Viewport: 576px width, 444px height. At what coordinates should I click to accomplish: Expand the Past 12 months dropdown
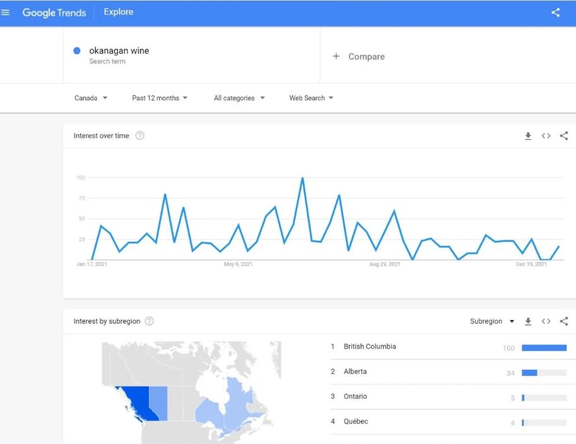pyautogui.click(x=160, y=98)
